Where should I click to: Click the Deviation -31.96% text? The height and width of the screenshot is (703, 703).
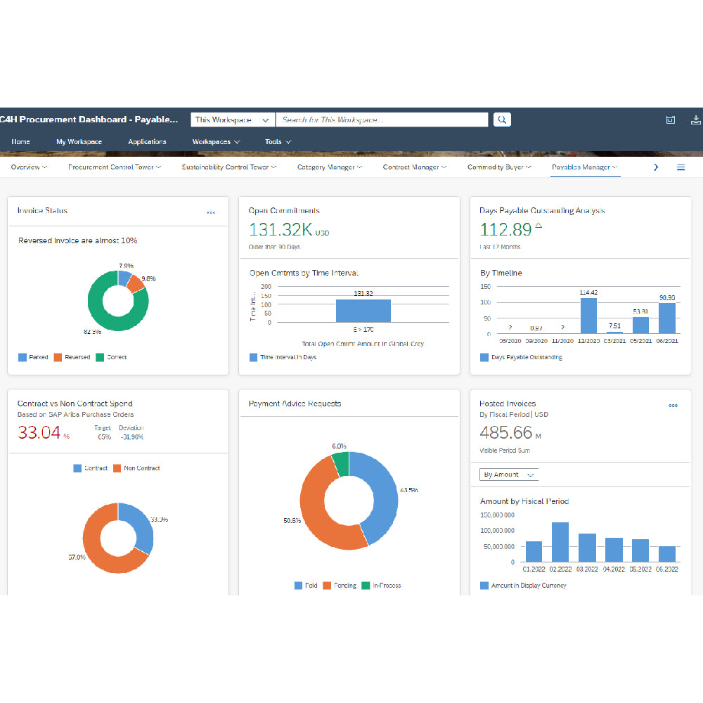pos(131,432)
